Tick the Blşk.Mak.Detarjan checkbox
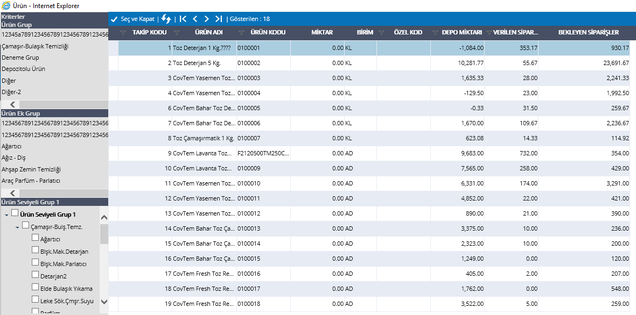The width and height of the screenshot is (636, 315). pos(36,250)
